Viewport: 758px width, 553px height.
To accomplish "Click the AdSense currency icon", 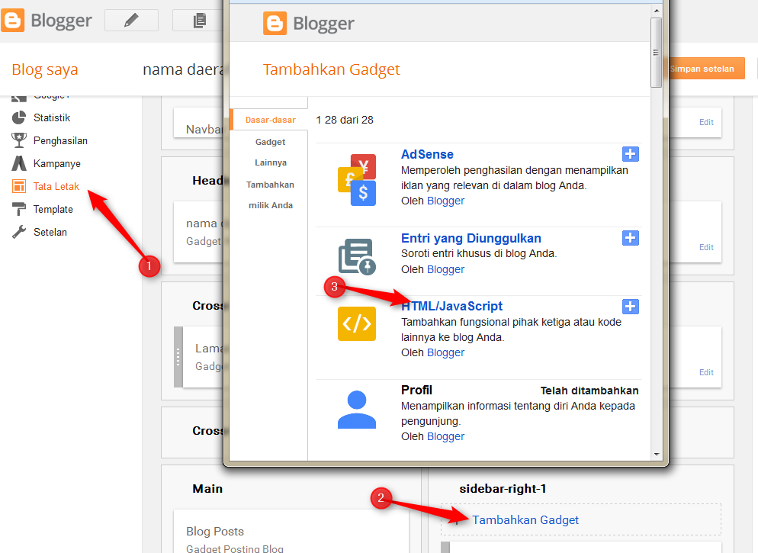I will (x=357, y=180).
